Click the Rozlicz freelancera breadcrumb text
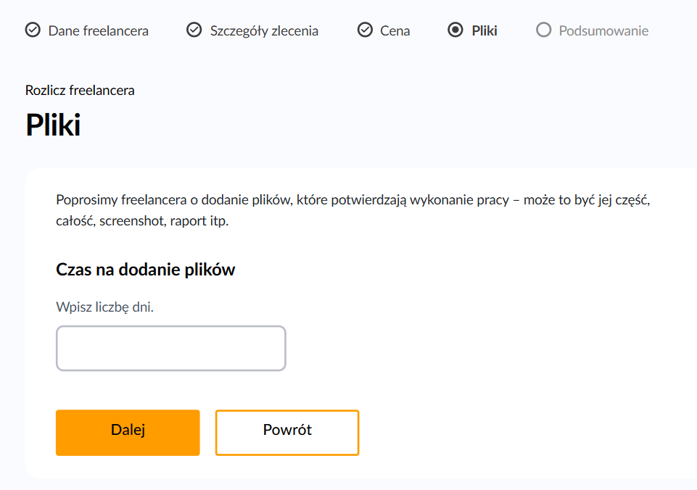The image size is (697, 490). pyautogui.click(x=80, y=91)
